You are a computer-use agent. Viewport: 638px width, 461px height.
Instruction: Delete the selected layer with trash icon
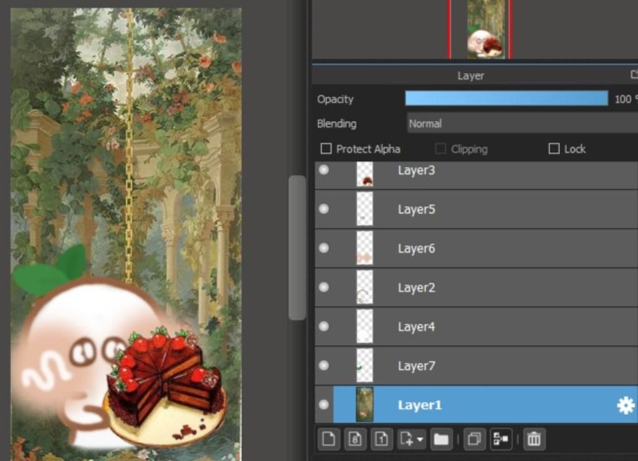pyautogui.click(x=534, y=439)
